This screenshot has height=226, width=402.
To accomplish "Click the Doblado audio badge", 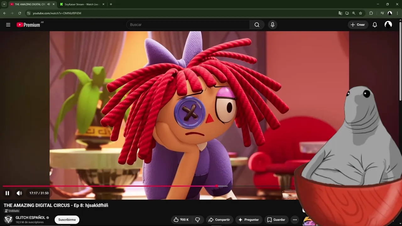I will point(12,211).
